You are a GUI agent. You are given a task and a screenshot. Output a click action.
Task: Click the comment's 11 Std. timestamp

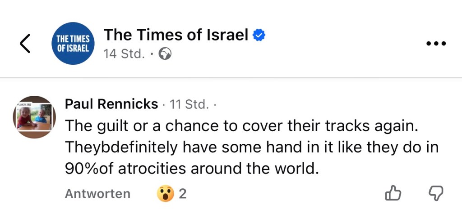pos(189,105)
